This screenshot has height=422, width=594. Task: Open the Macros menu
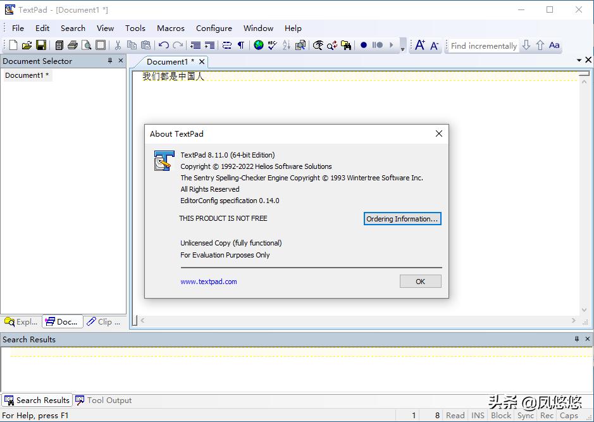pos(170,28)
